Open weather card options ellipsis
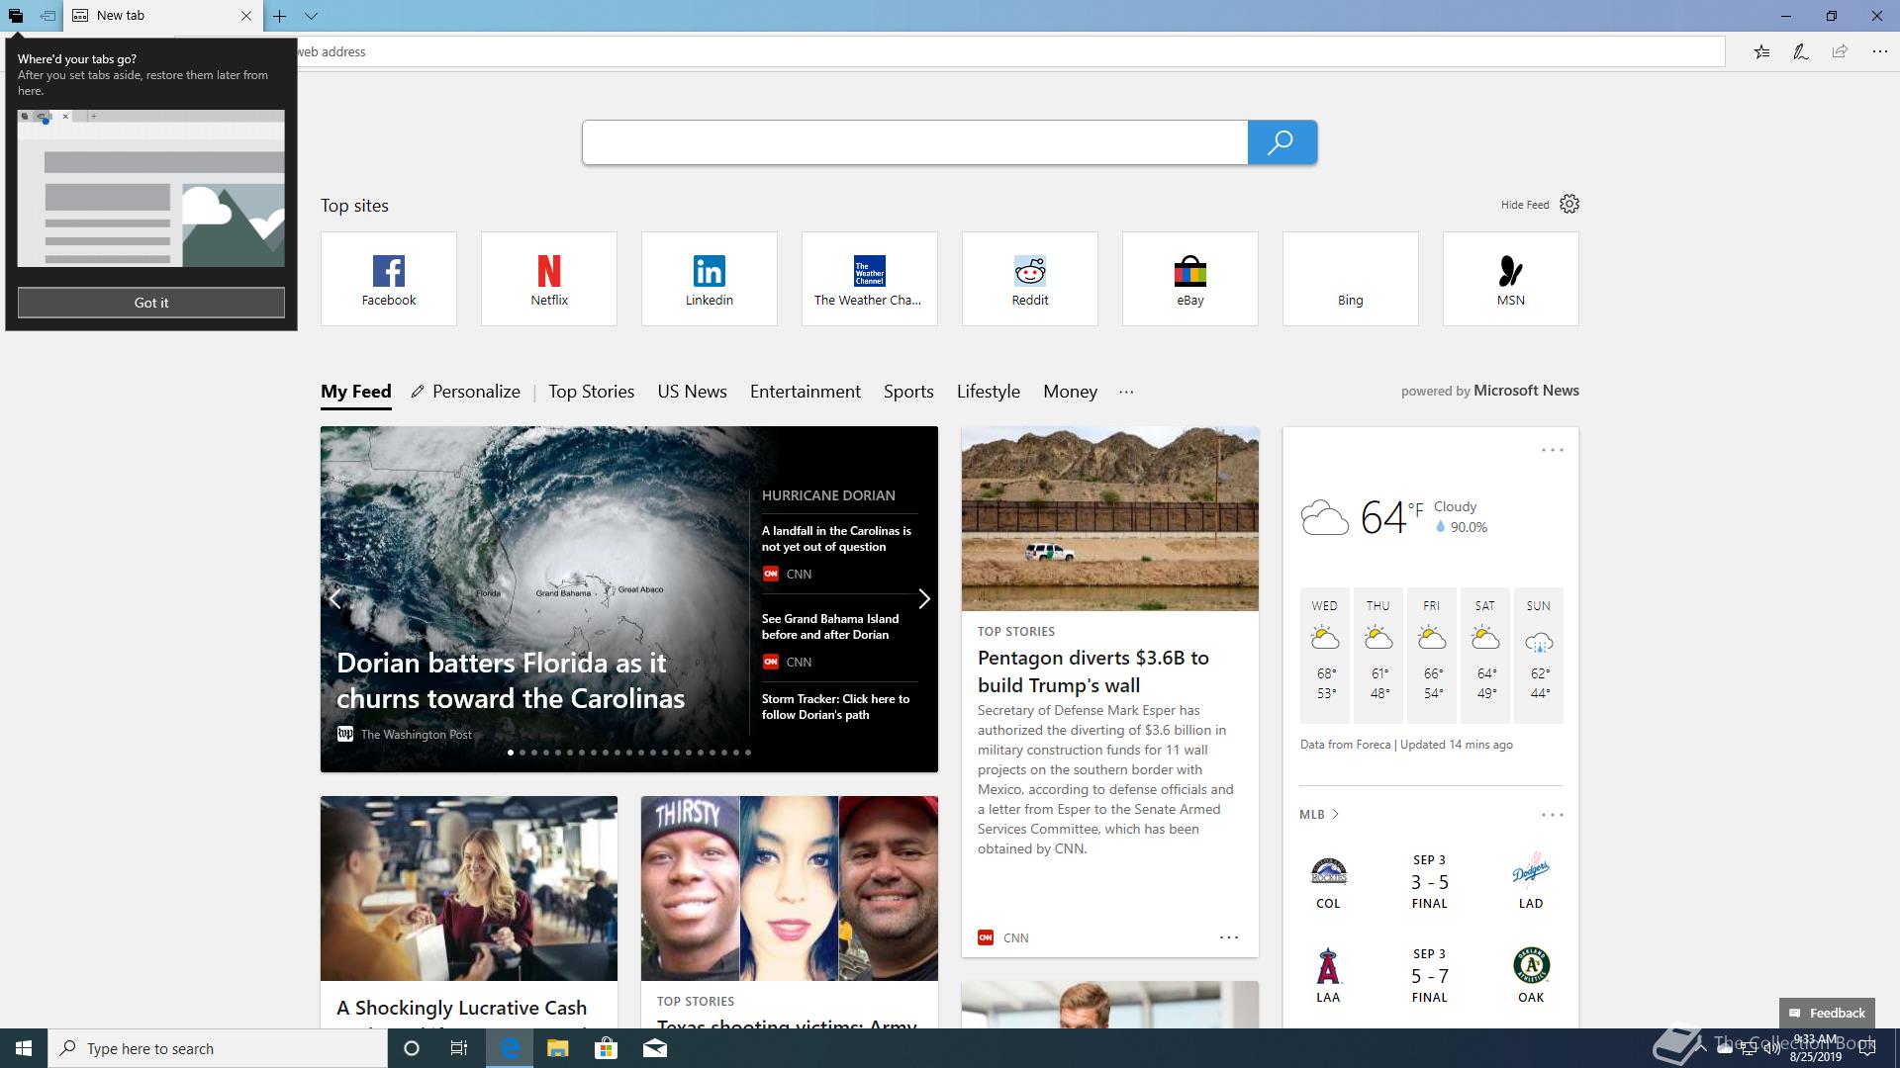The height and width of the screenshot is (1068, 1900). pyautogui.click(x=1553, y=450)
